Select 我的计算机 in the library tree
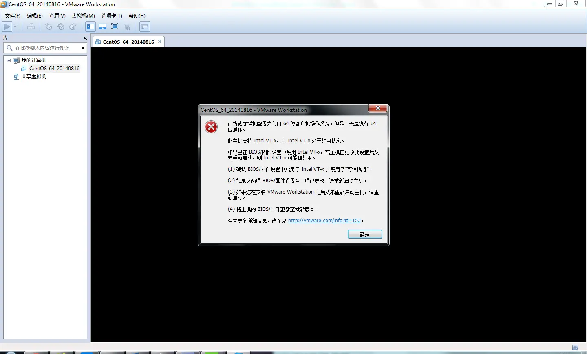Viewport: 587px width, 354px height. click(x=34, y=60)
